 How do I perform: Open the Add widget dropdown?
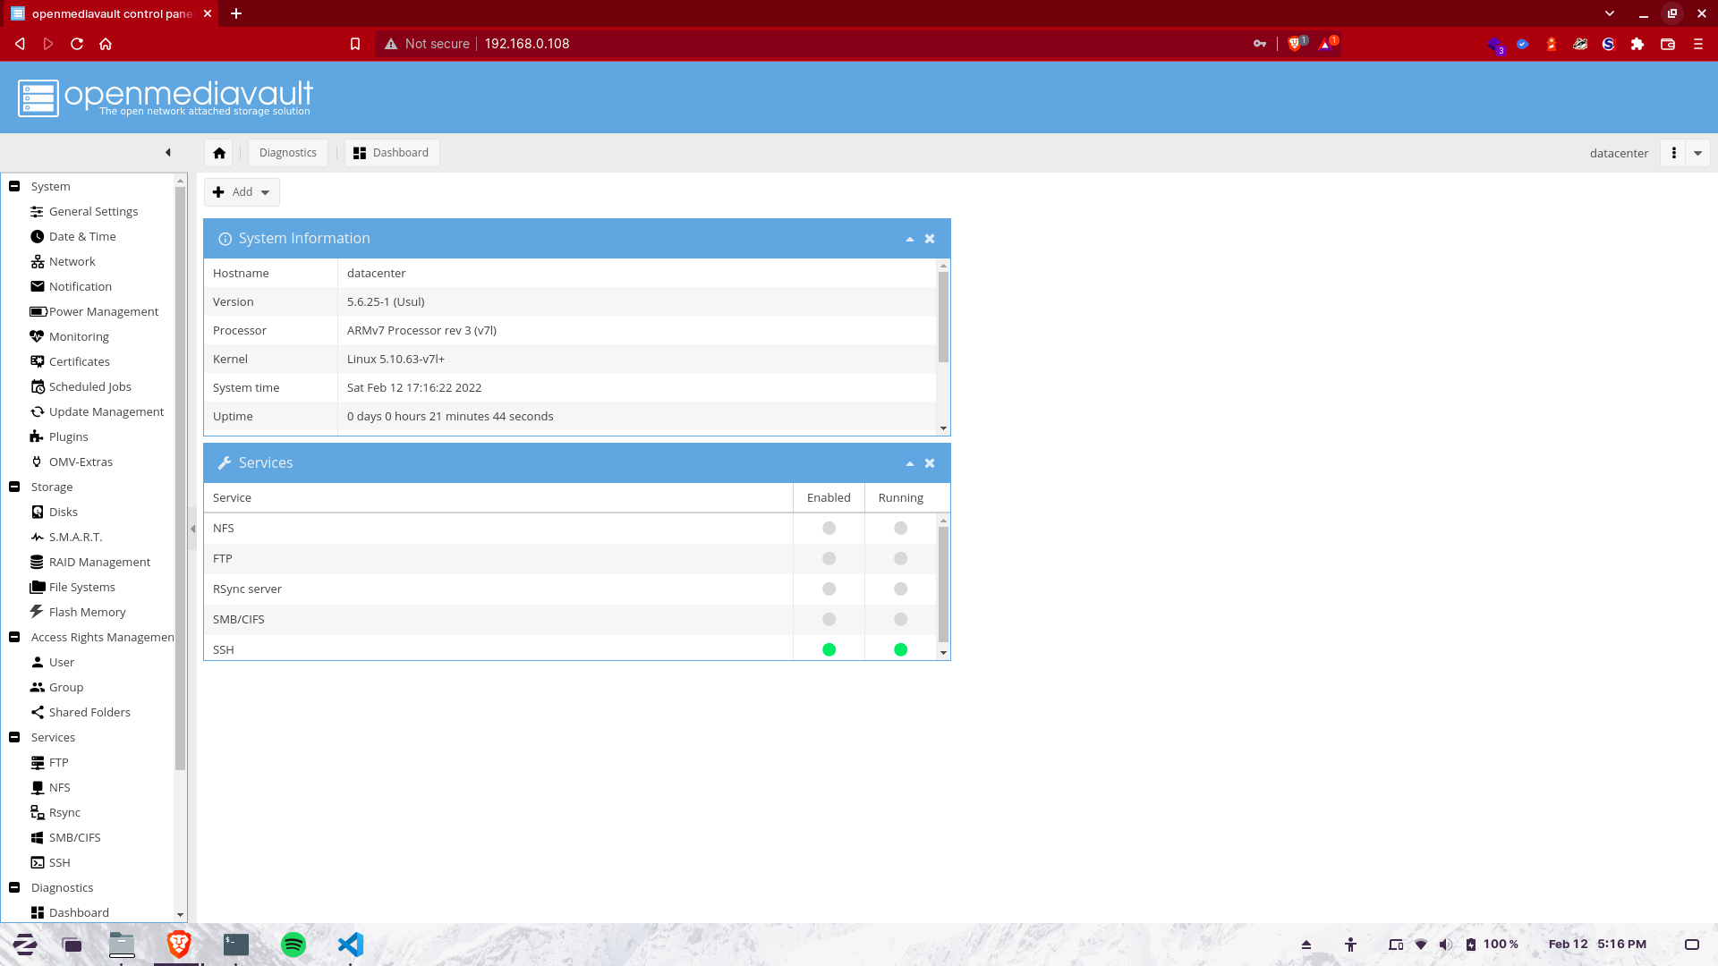coord(242,192)
